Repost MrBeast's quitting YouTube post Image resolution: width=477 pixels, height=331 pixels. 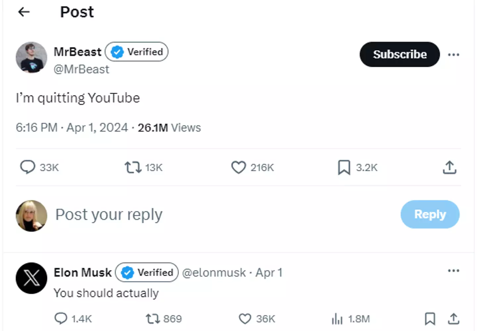133,167
